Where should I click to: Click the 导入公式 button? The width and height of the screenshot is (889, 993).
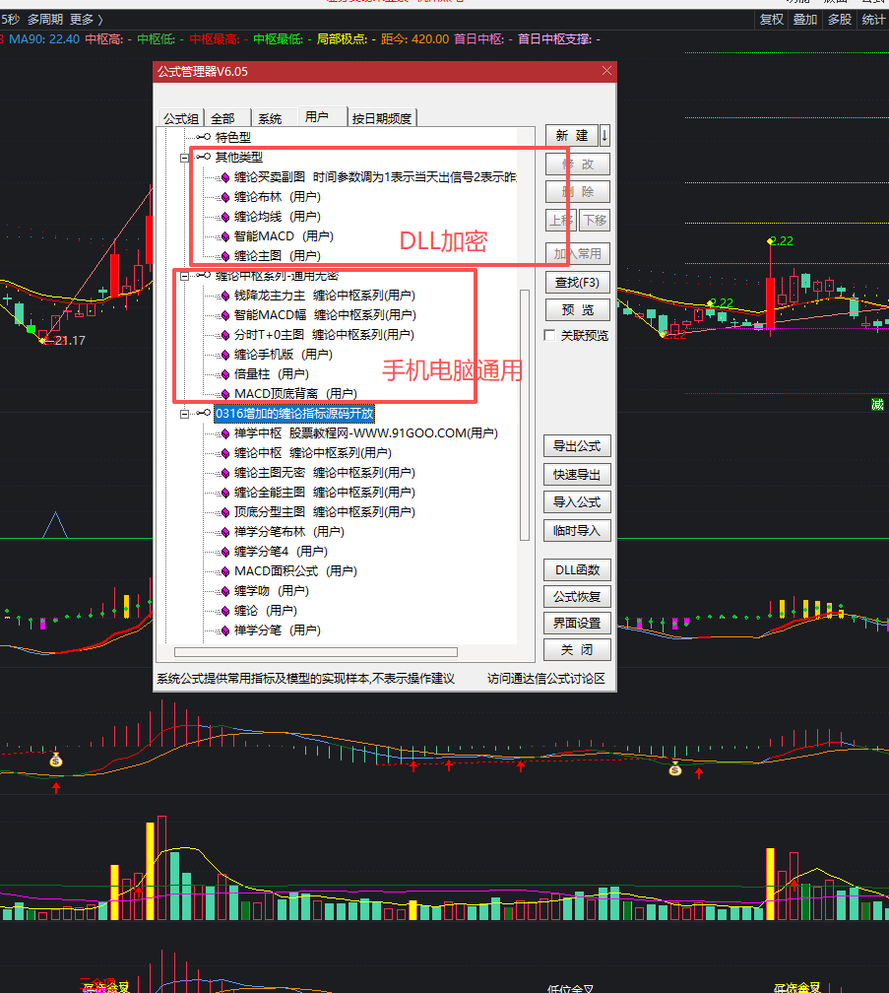pyautogui.click(x=577, y=502)
